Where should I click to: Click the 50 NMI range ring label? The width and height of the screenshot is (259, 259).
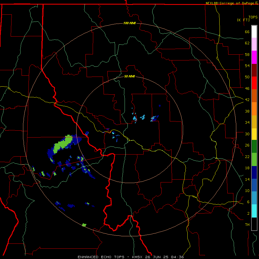point(129,76)
